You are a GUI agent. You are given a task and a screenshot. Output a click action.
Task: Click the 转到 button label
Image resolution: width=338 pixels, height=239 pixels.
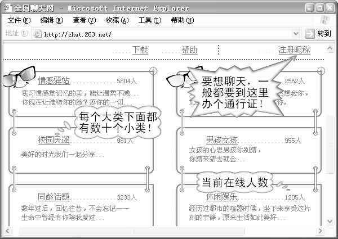[x=324, y=34]
